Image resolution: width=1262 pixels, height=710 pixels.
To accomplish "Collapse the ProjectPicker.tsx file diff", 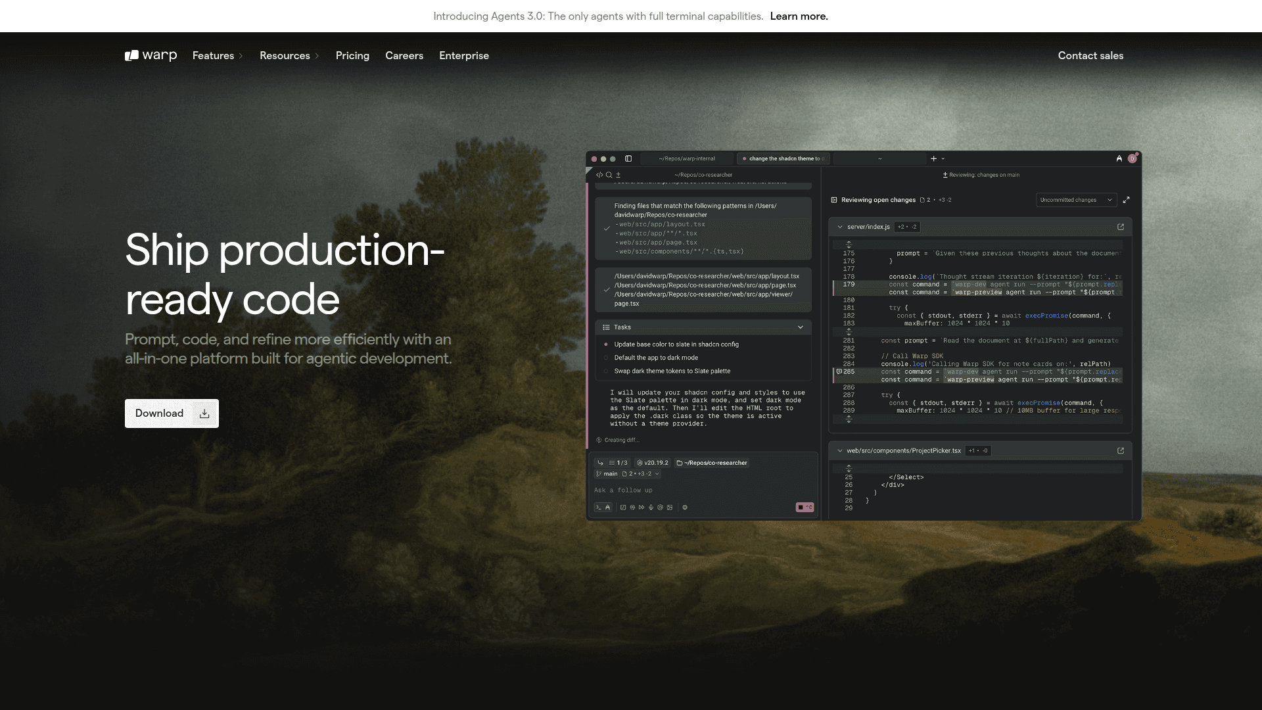I will tap(840, 451).
